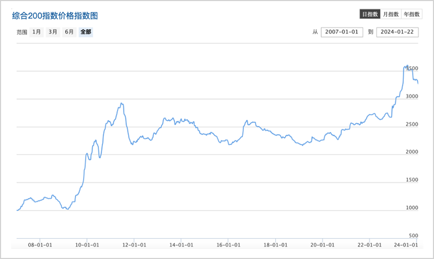434x259 pixels.
Task: Click the line's highest peak near 3500
Action: (x=406, y=66)
